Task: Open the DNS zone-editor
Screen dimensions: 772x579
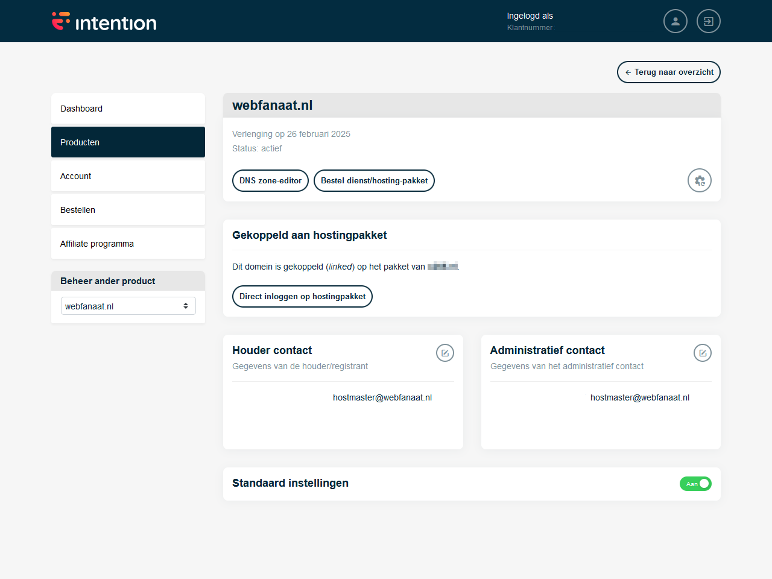Action: 270,180
